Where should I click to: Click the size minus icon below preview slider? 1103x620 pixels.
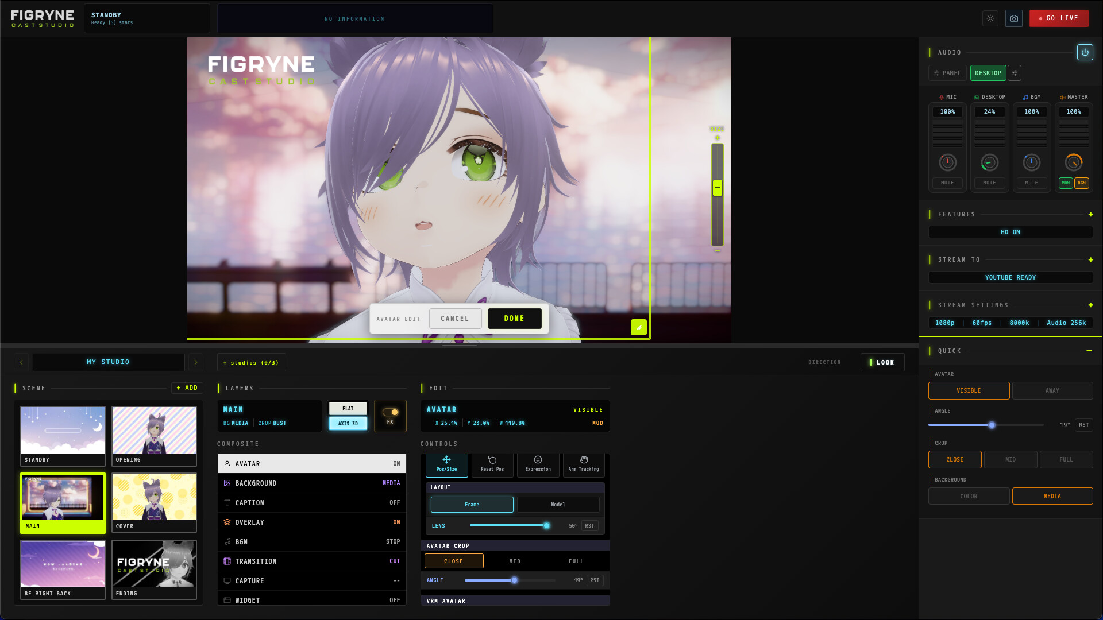point(718,251)
